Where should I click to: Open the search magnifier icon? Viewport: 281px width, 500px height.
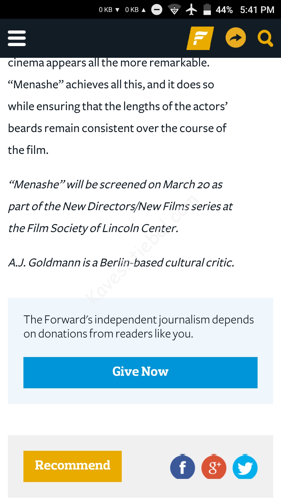[x=265, y=39]
